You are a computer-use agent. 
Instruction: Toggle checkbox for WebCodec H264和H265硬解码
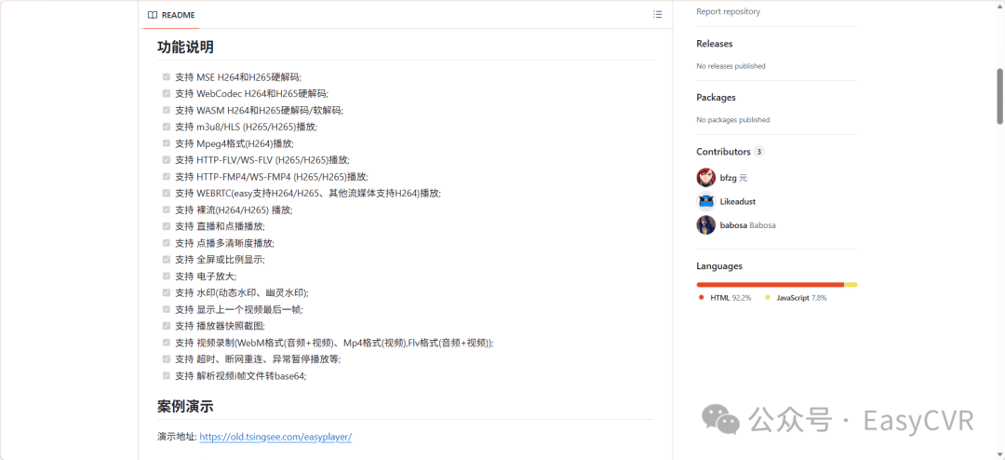[x=166, y=94]
